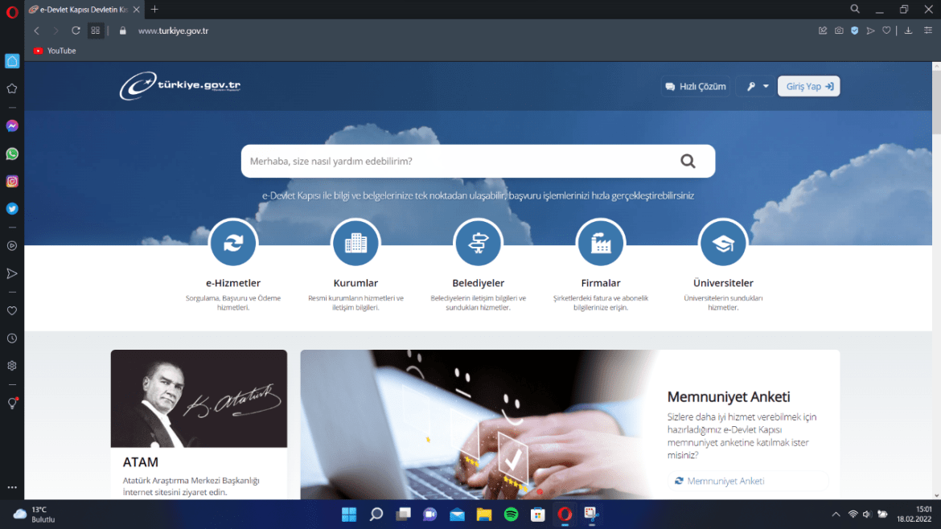The image size is (941, 529).
Task: Expand the key icon login options dropdown
Action: (x=757, y=86)
